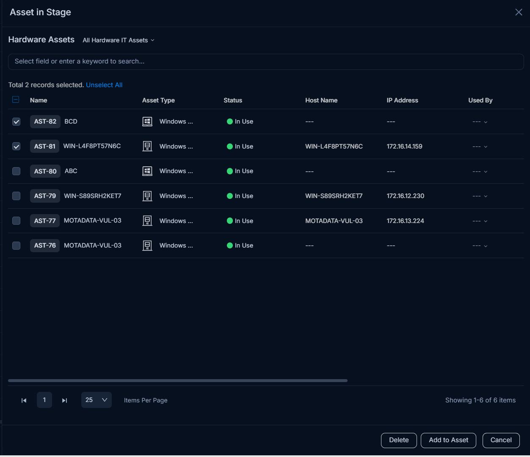Open the Used By dropdown for AST-81

point(480,147)
